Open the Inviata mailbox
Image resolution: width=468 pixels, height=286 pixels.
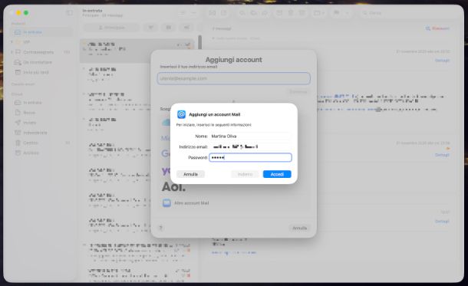pos(41,123)
